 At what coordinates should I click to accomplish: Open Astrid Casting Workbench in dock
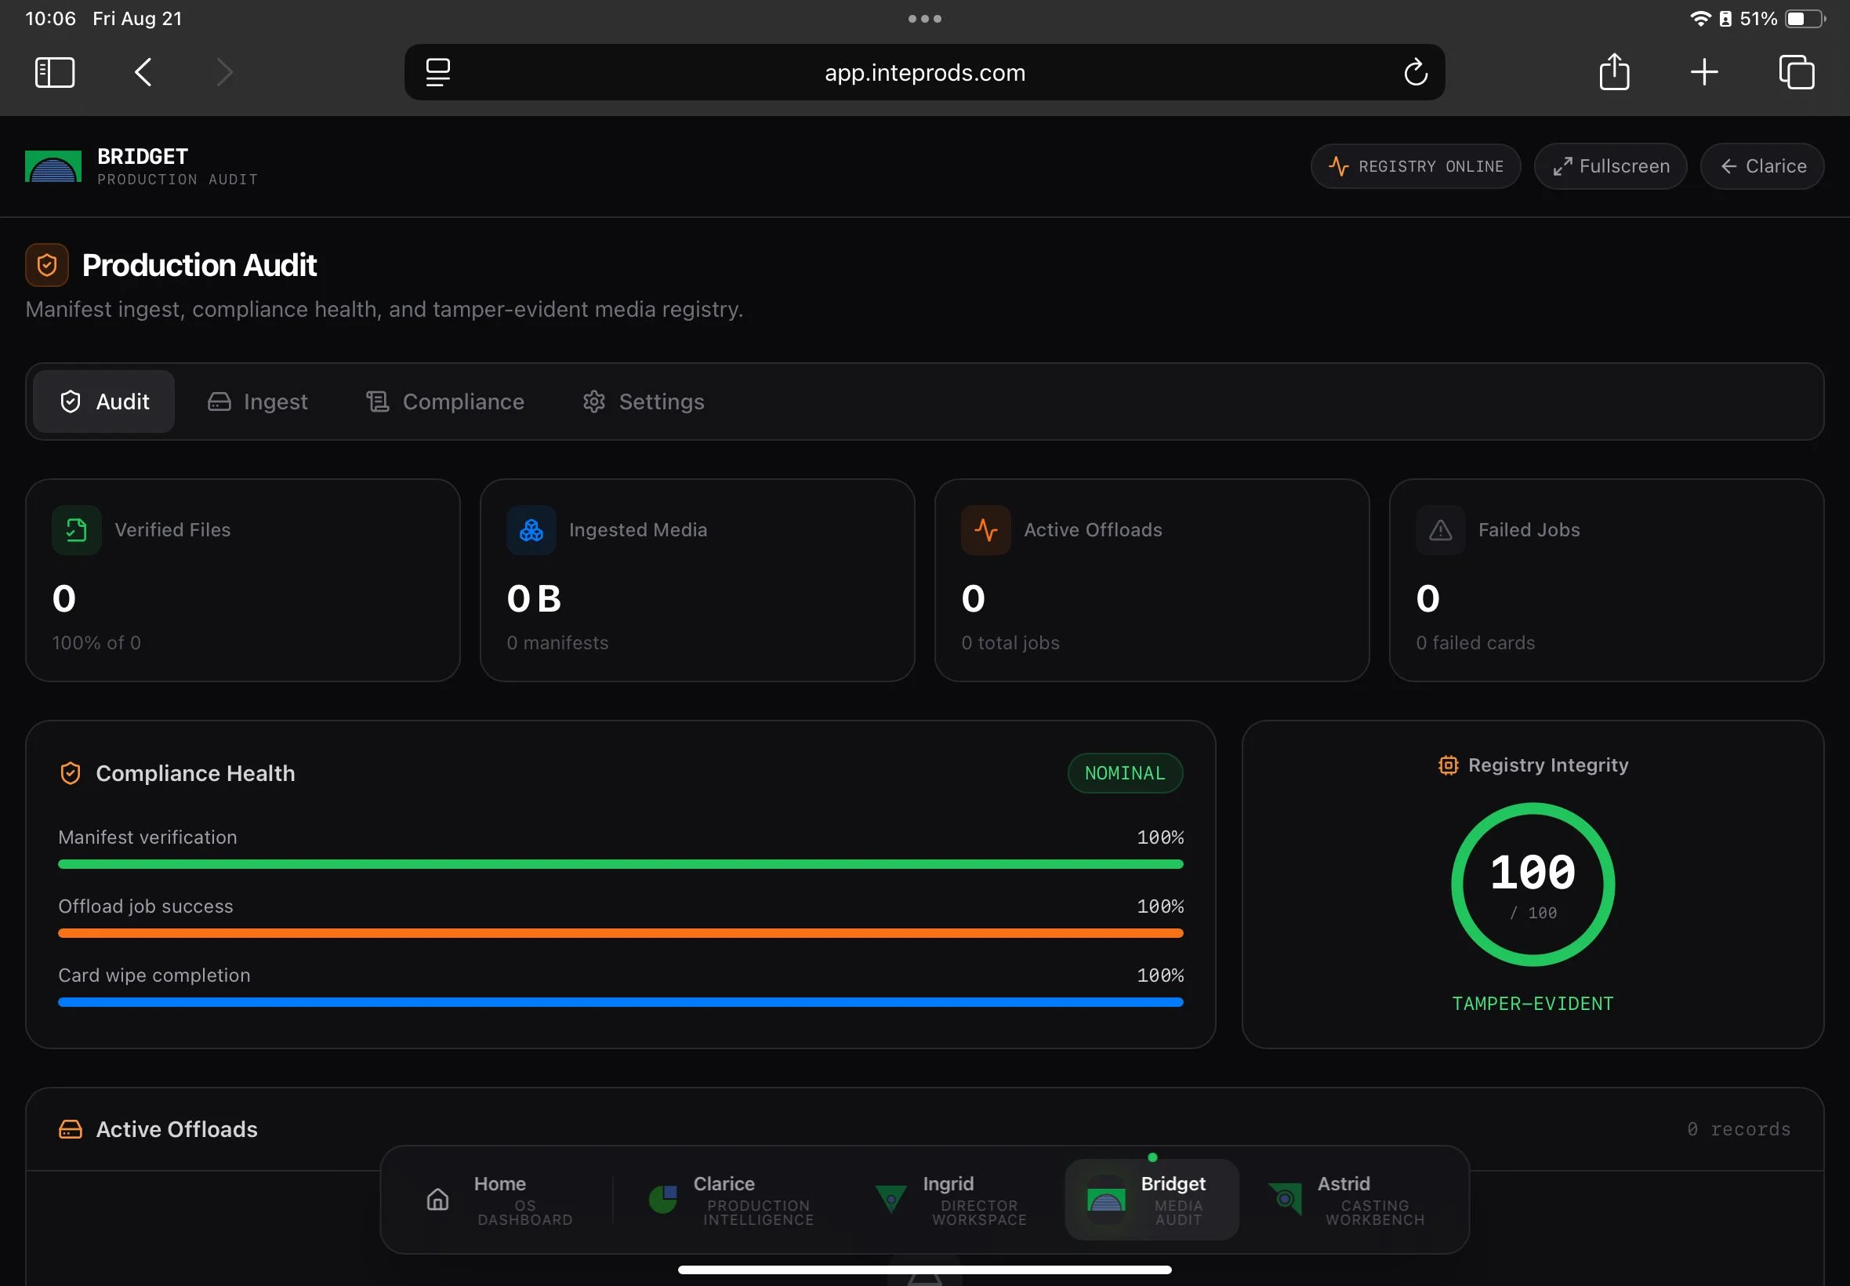point(1348,1200)
